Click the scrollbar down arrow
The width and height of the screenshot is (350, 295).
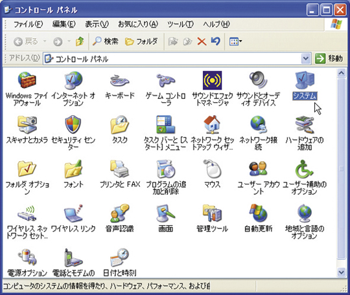pos(342,272)
